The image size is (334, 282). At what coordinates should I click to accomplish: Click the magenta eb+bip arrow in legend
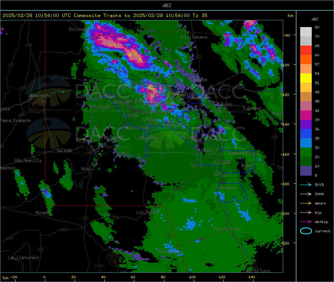tap(306, 222)
